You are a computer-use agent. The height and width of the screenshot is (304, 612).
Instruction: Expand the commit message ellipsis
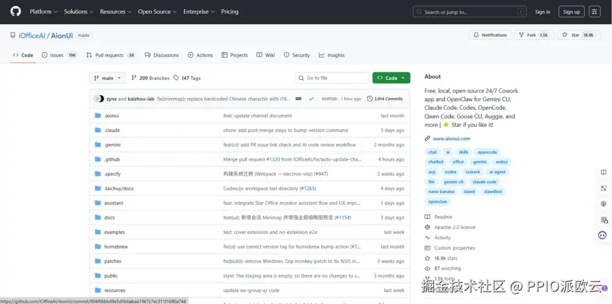click(x=299, y=99)
